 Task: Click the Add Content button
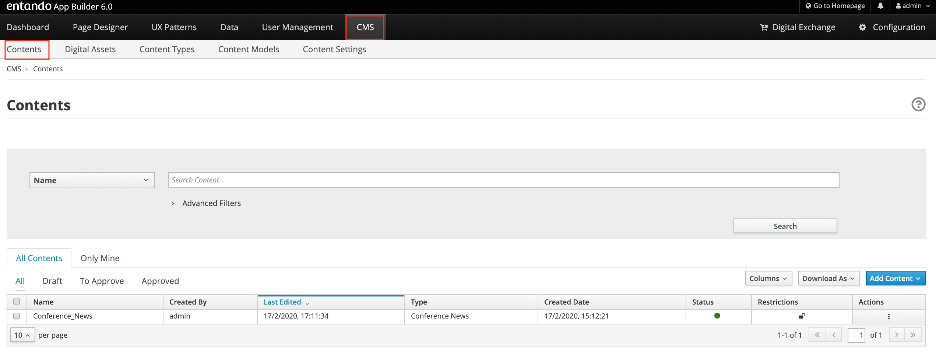click(x=895, y=278)
